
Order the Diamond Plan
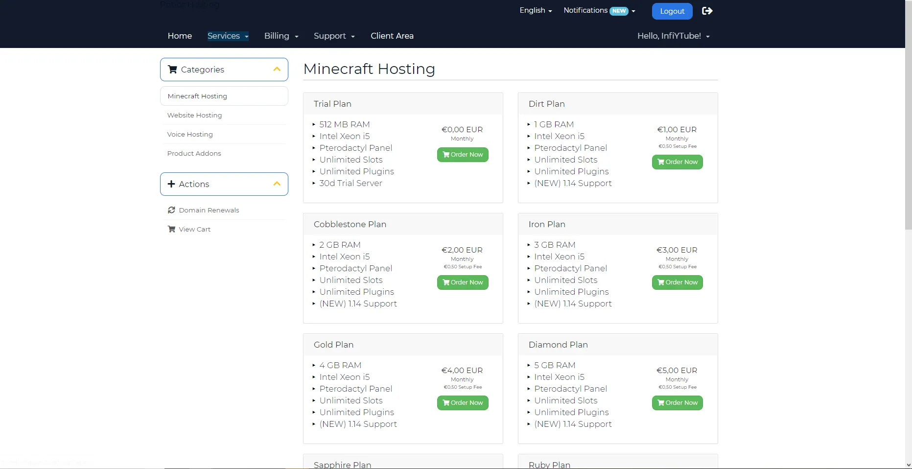pos(677,403)
